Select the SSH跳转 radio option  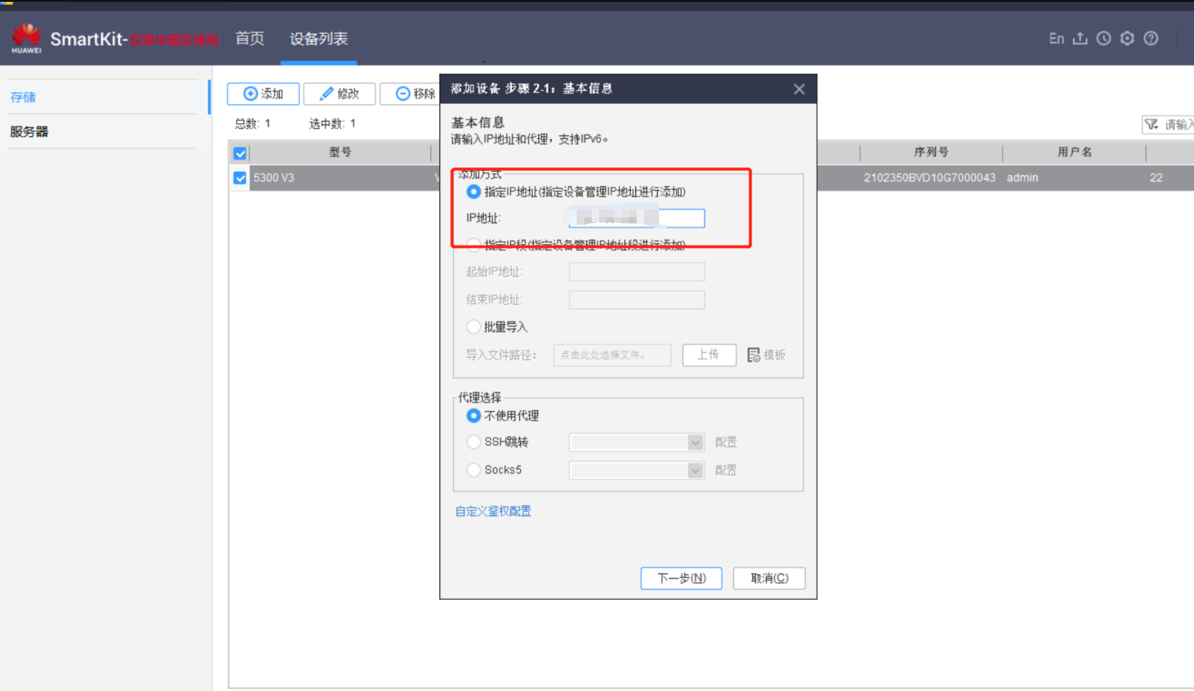point(473,442)
